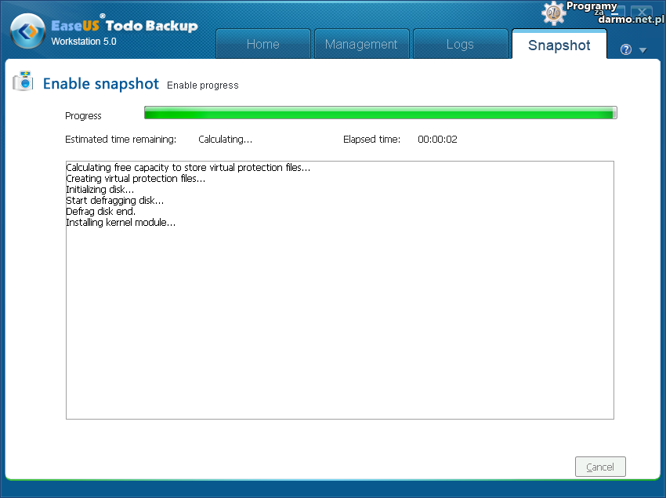Click the green progress bar
The height and width of the screenshot is (498, 666).
pos(380,114)
